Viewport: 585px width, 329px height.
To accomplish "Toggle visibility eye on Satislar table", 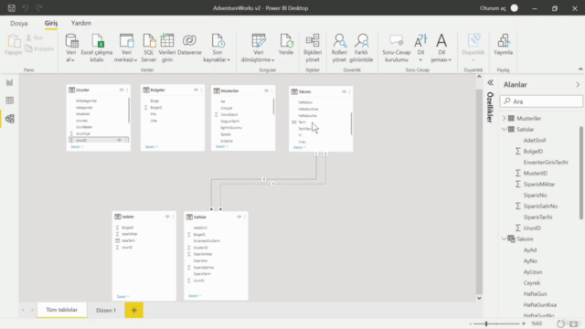I will 239,218.
